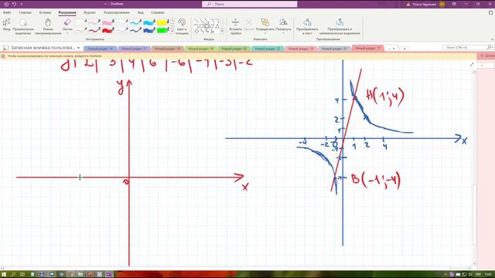Click the title bar search box
The image size is (495, 278).
249,4
